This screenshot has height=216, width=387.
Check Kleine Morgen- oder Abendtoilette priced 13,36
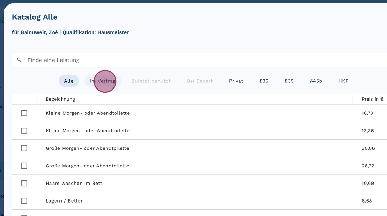point(24,131)
